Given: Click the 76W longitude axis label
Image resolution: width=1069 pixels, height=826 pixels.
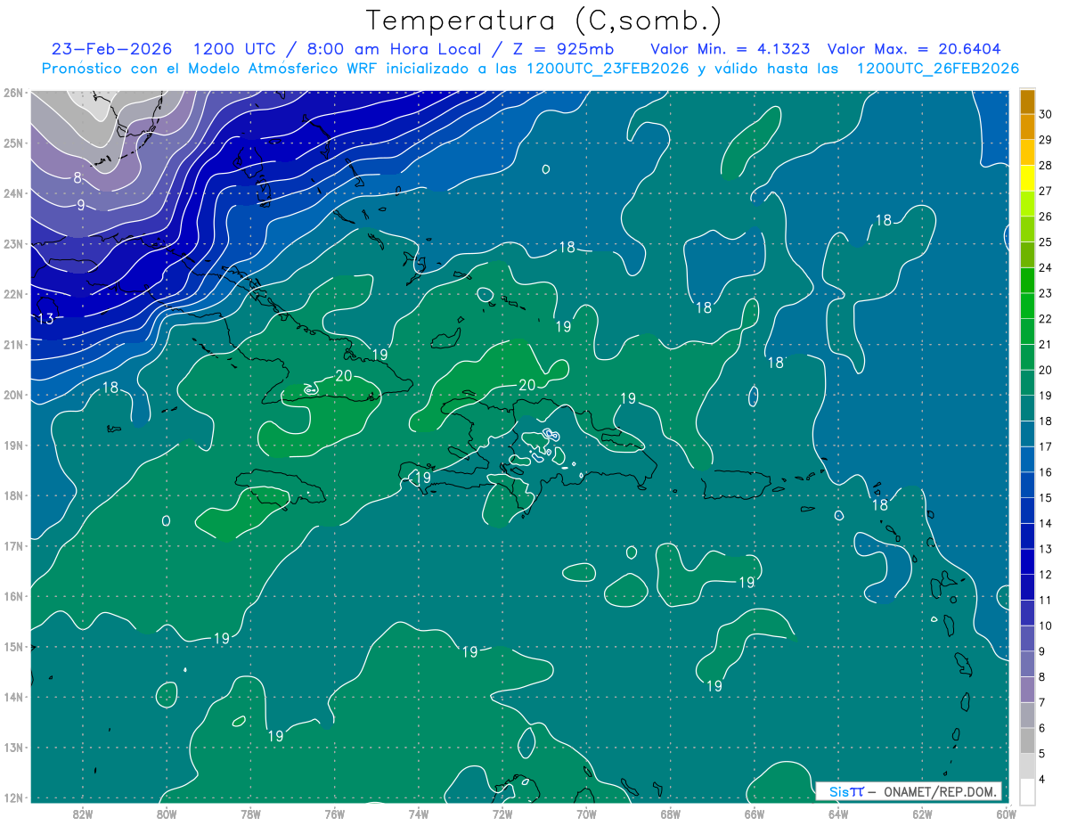Looking at the screenshot, I should coord(334,814).
